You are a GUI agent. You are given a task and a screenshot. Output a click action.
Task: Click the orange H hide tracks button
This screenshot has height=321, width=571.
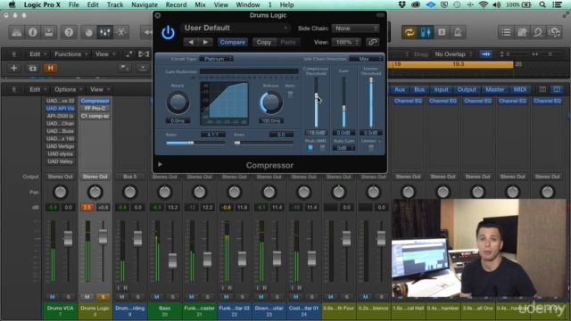coord(50,68)
